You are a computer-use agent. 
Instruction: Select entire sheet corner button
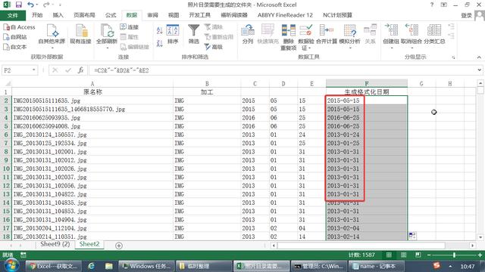(x=6, y=84)
